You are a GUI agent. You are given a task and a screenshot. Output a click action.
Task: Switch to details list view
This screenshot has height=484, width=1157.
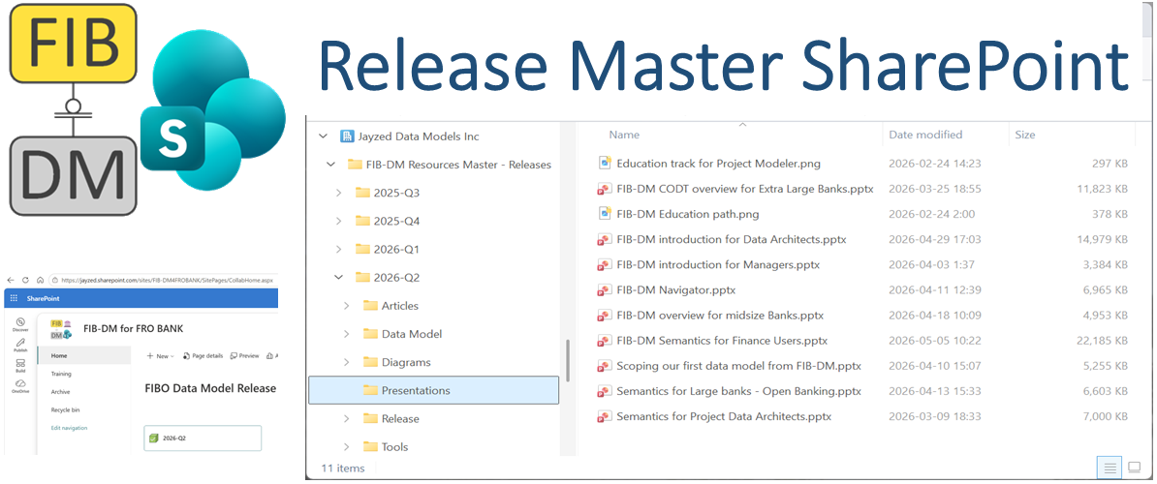(1109, 467)
